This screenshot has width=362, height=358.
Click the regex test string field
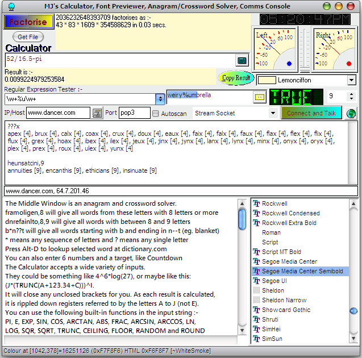click(x=210, y=97)
